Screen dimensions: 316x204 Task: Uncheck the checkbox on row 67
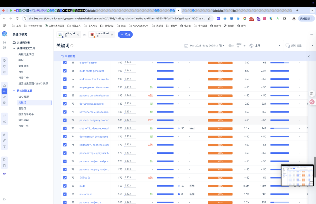pos(65,79)
